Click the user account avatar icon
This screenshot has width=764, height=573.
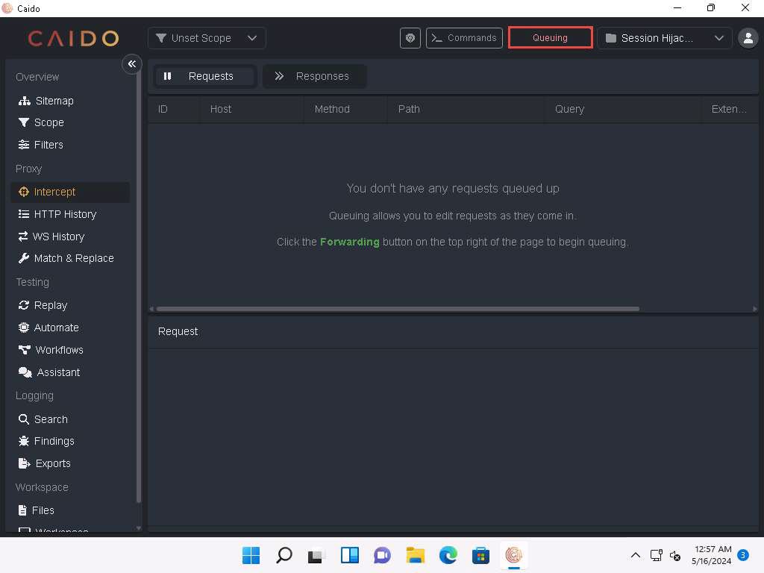coord(747,38)
